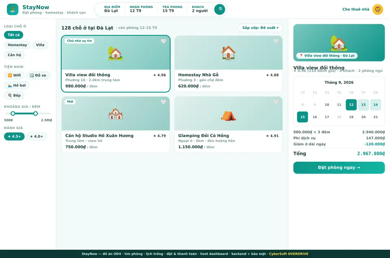The height and width of the screenshot is (258, 390).
Task: Click the Đặt phòng ngay button
Action: point(339,168)
